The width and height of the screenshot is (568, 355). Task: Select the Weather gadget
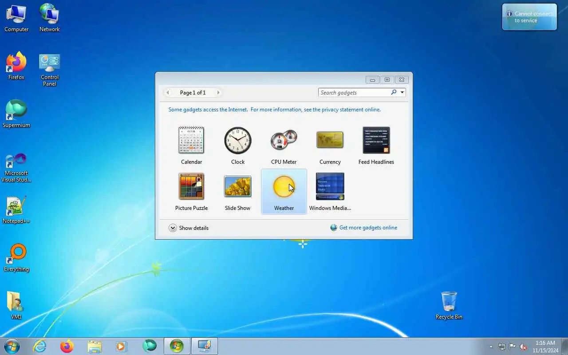(284, 192)
